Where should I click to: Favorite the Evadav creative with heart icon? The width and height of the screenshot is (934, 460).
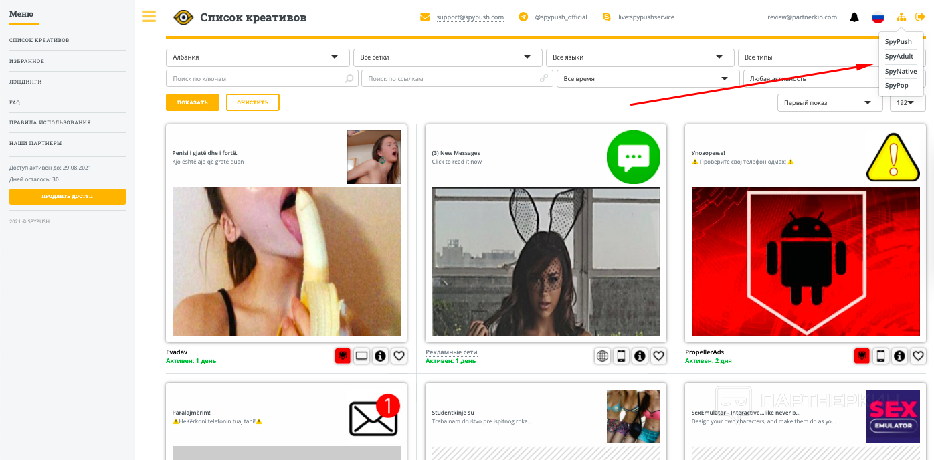click(399, 356)
